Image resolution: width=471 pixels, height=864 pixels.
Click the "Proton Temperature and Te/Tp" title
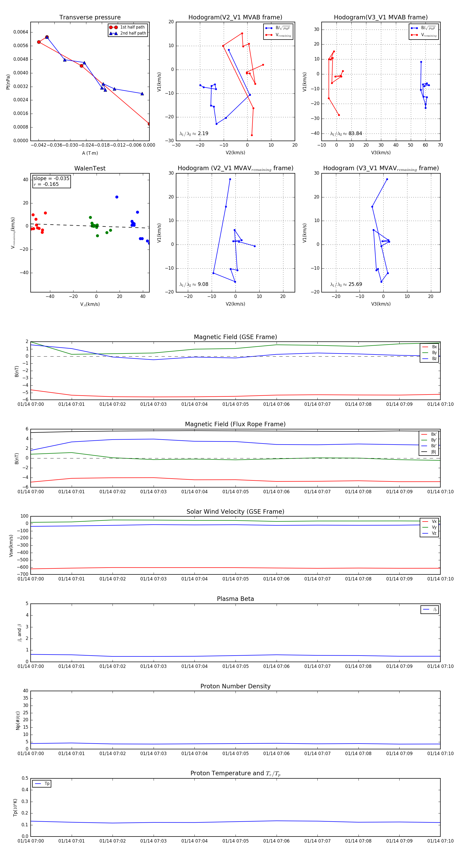235,773
